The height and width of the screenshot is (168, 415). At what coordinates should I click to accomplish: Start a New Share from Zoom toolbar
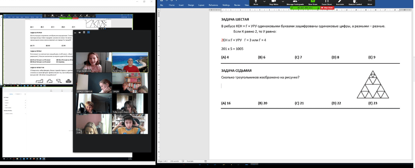click(313, 2)
